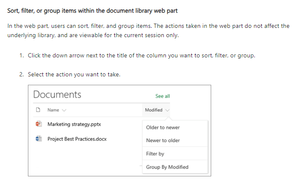This screenshot has height=181, width=303.
Task: Choose Older to newer sort option
Action: tap(163, 127)
